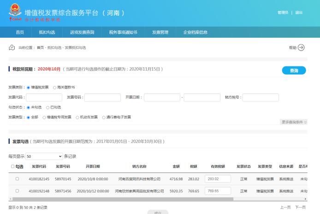Viewport: 320px width, 214px height.
Task: Click 首页 in the breadcrumb path
Action: tap(40, 48)
